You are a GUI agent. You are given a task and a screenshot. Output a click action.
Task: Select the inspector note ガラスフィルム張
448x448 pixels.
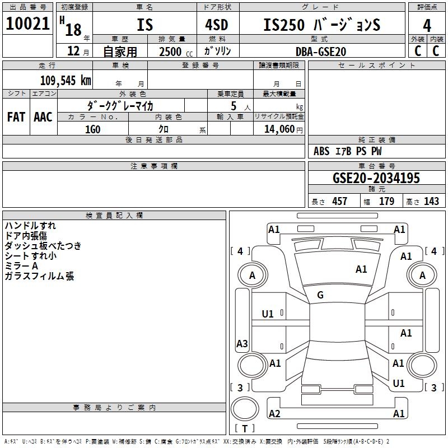click(x=39, y=276)
